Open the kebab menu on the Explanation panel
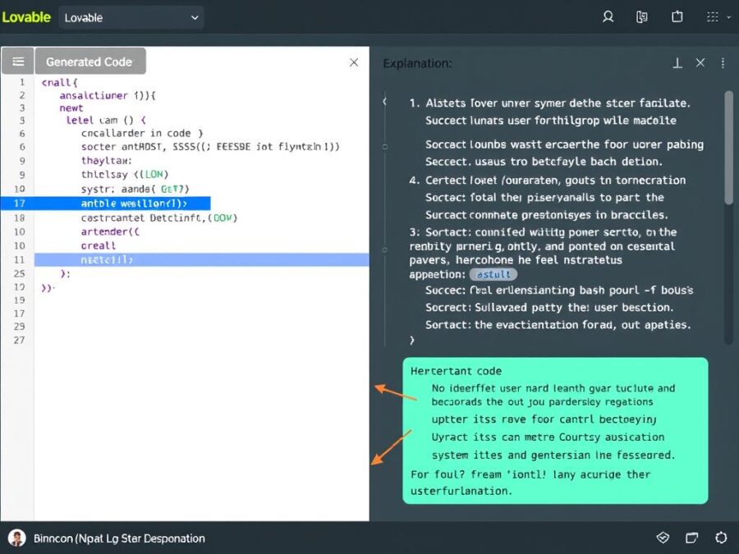This screenshot has width=739, height=554. click(x=722, y=62)
